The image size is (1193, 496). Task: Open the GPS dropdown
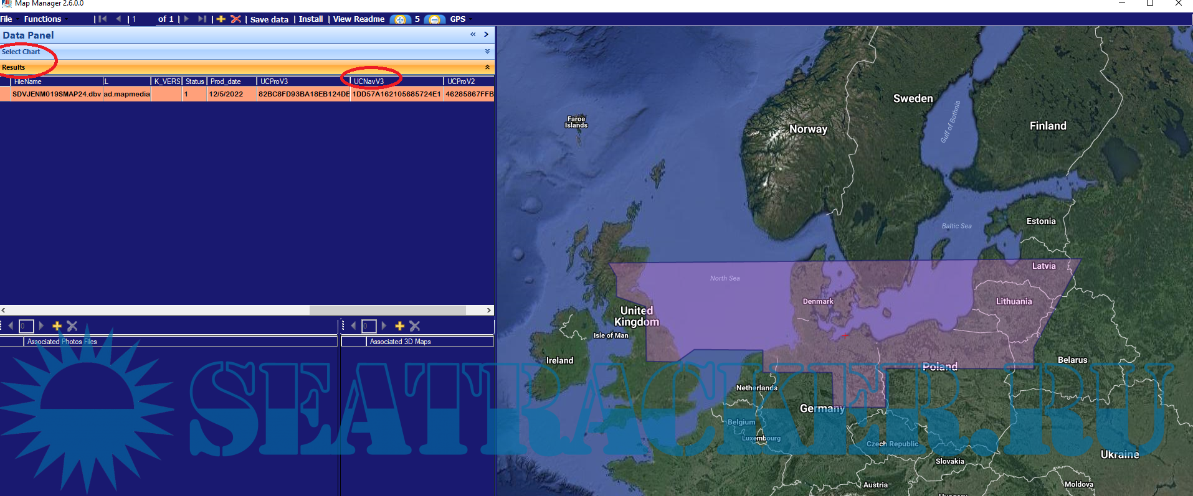tap(459, 19)
